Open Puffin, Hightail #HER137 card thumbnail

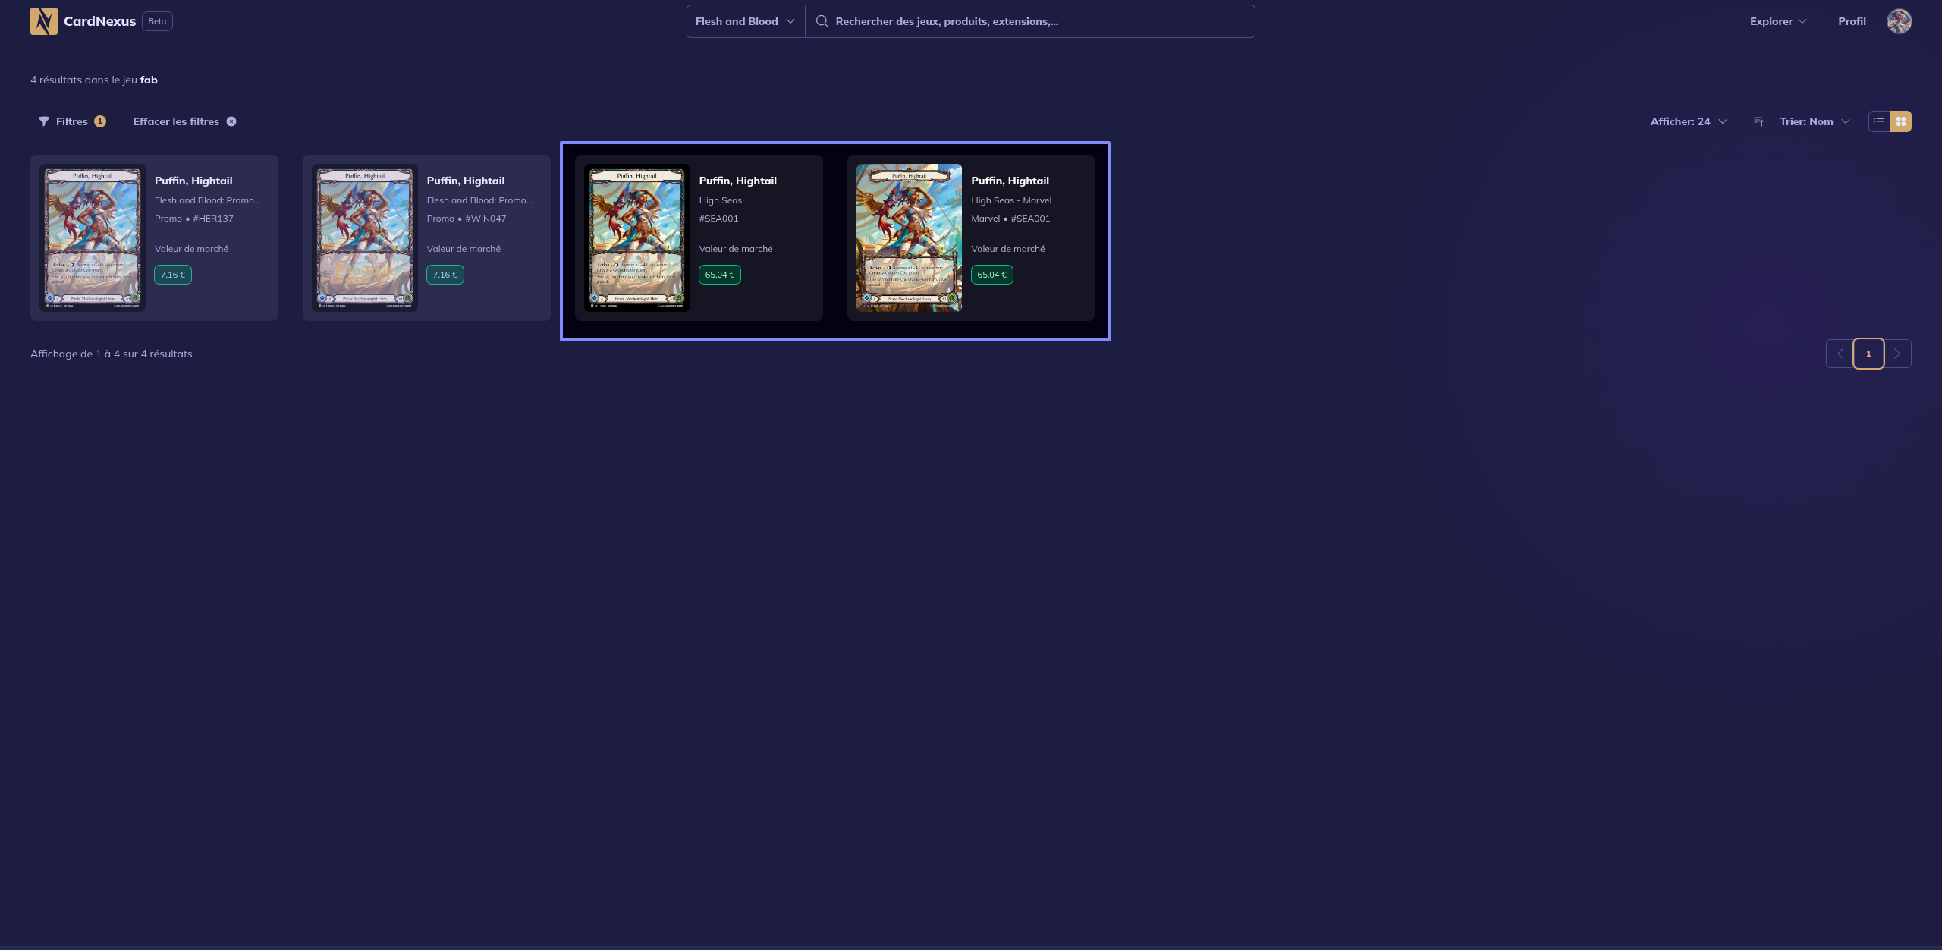click(93, 237)
